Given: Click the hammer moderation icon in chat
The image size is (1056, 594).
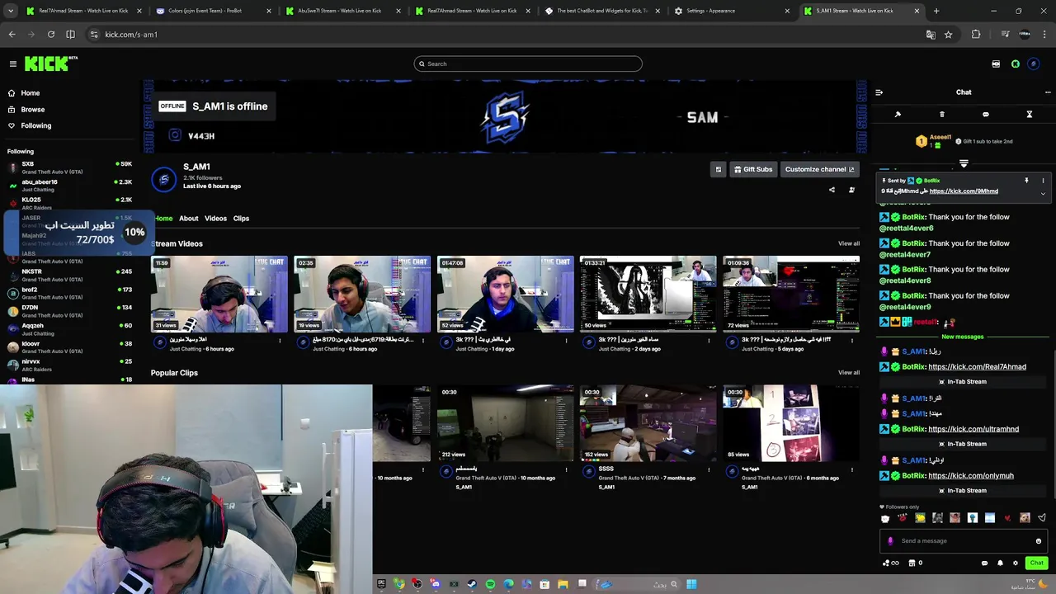Looking at the screenshot, I should 898,114.
